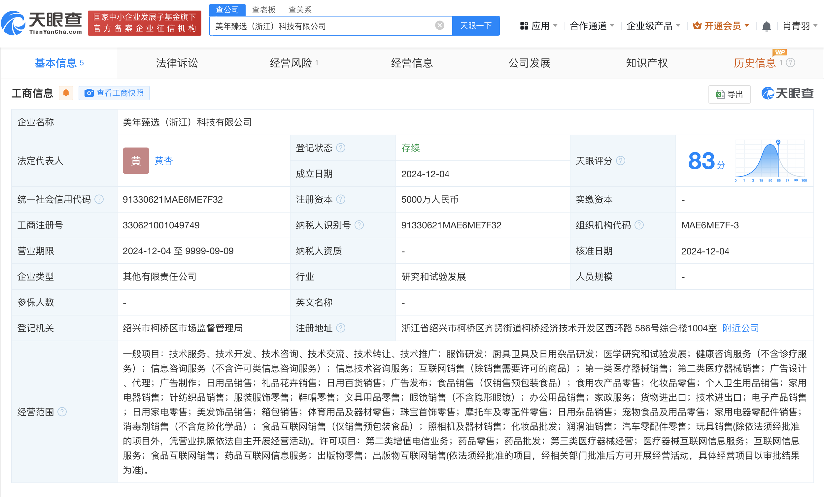The image size is (824, 497).
Task: Click help icon beside 历史信息 tab
Action: tap(790, 63)
